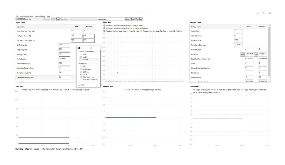
Task: Click the Allowable Percent Error value 0.4
Action: (x=64, y=68)
